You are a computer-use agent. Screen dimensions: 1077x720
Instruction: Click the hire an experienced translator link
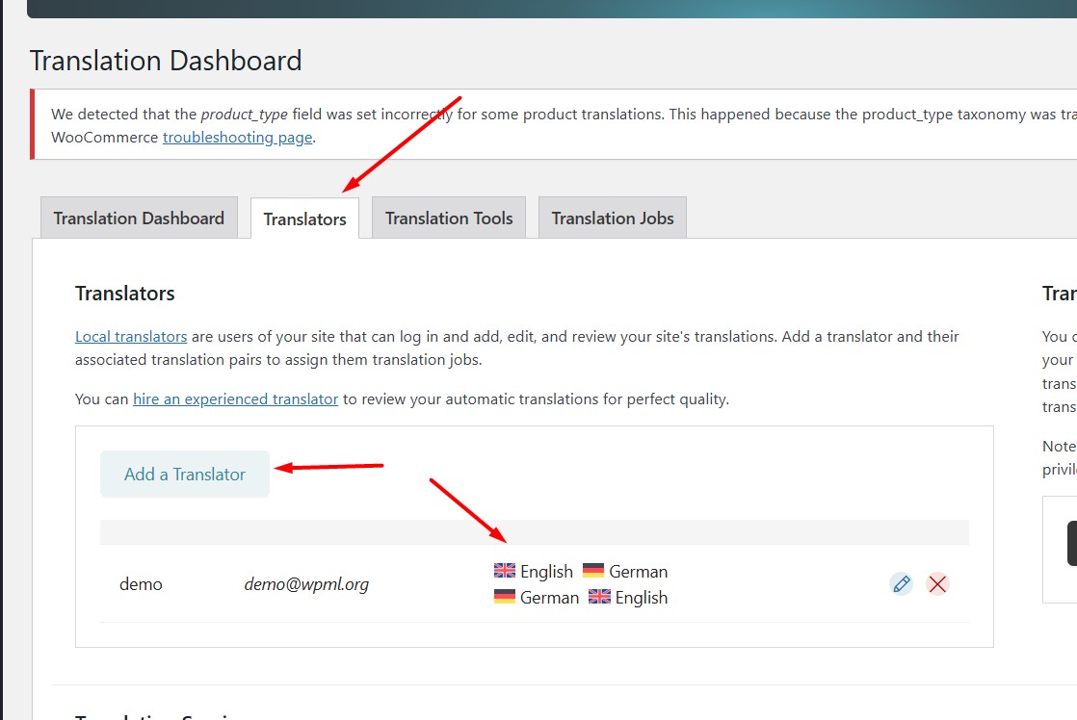[x=235, y=399]
